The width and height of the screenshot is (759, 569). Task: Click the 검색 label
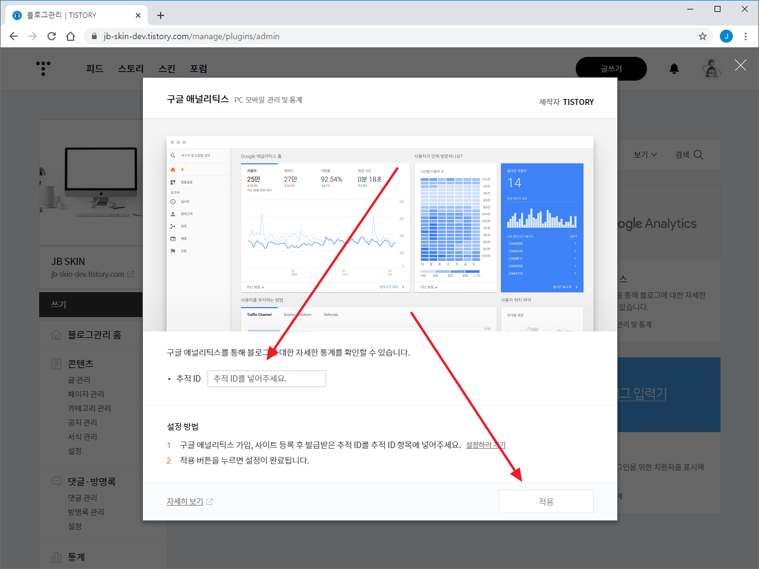coord(683,155)
